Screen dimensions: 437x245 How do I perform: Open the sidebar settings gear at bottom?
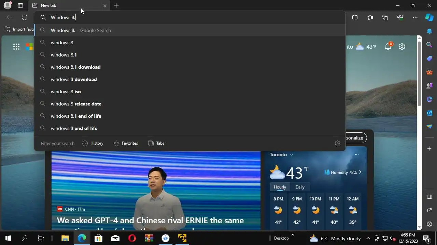pos(429,224)
